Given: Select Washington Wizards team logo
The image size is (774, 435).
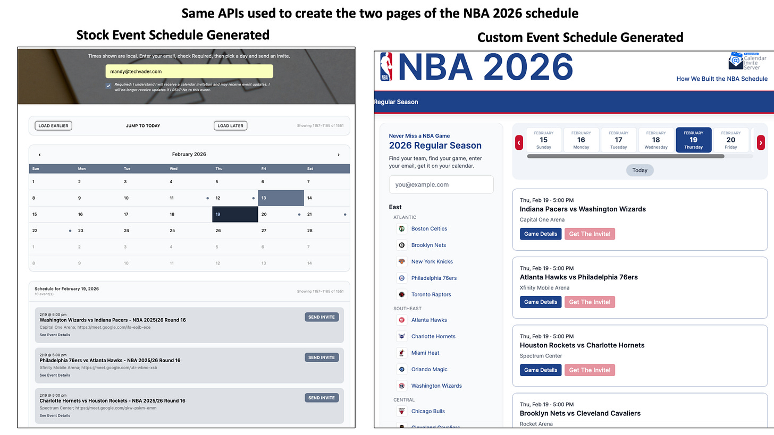Looking at the screenshot, I should pos(402,386).
